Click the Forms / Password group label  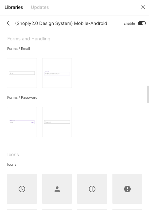[x=22, y=97]
